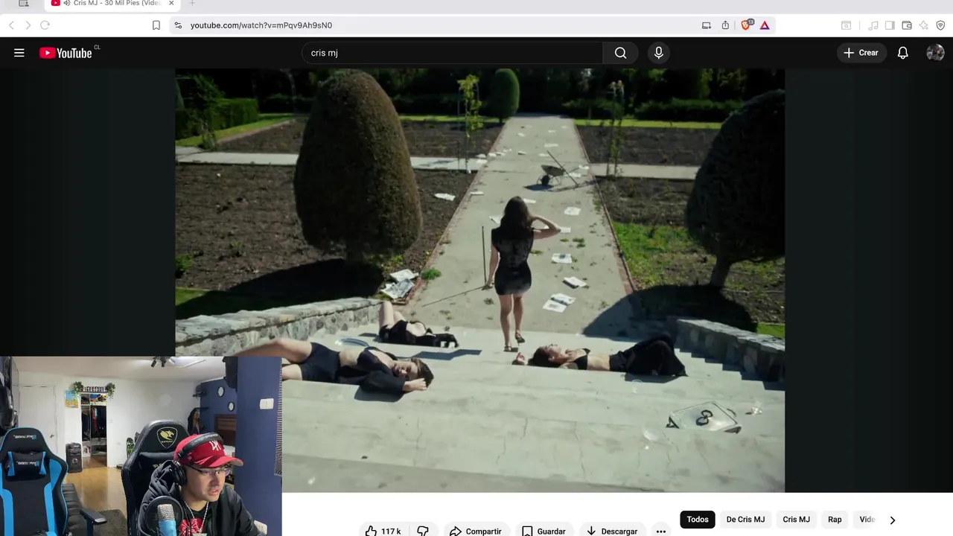
Task: Open a new tab with plus
Action: point(192,4)
